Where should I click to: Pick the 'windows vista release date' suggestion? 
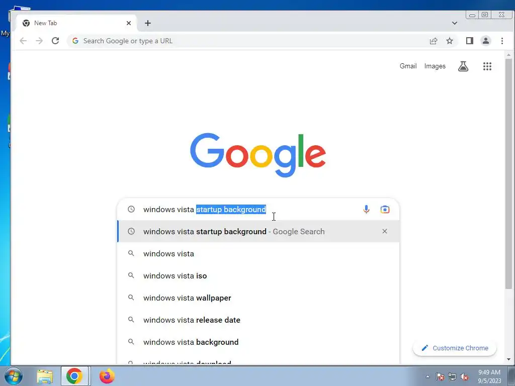point(258,320)
